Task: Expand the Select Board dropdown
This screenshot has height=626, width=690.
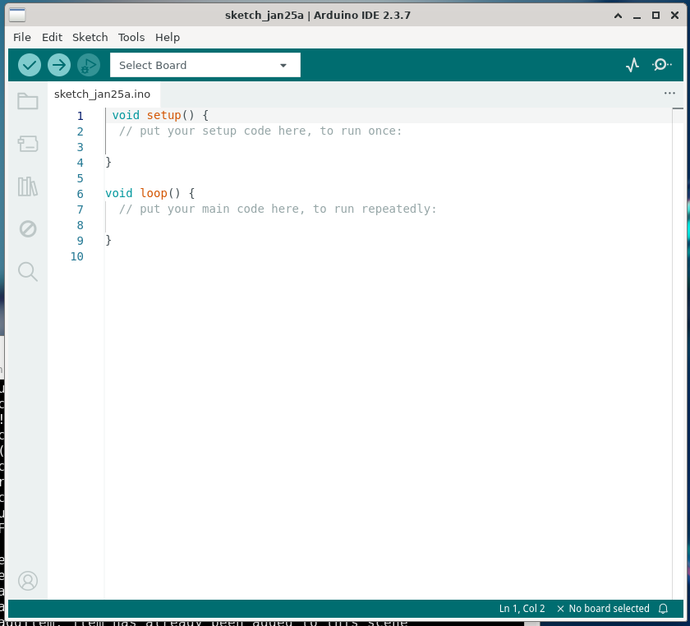Action: pyautogui.click(x=205, y=65)
